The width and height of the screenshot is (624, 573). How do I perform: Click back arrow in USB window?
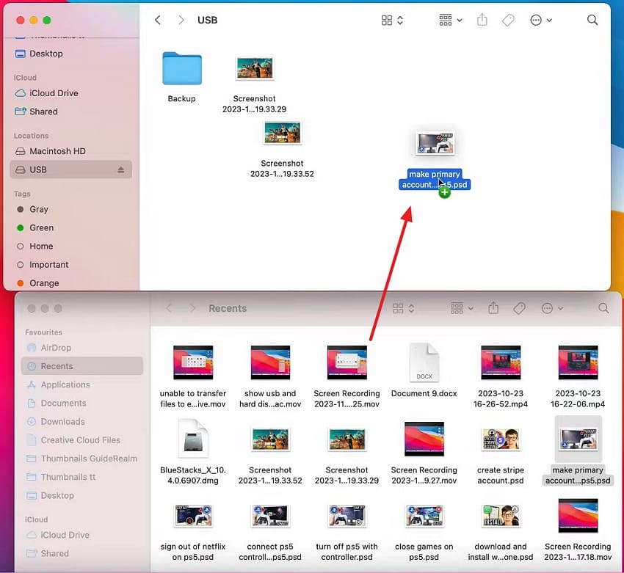click(158, 20)
